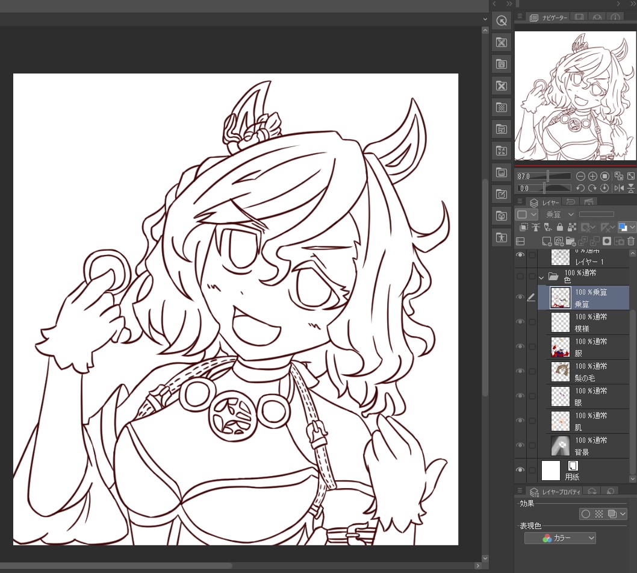
Task: Click the 背景 layer thumbnail
Action: tap(561, 446)
